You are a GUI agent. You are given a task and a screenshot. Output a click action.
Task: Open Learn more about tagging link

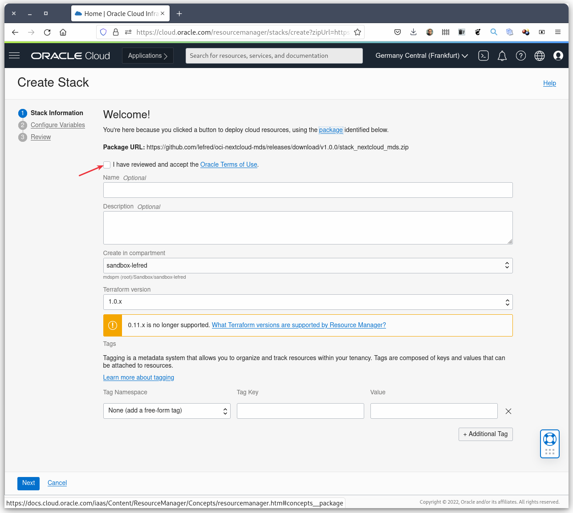(x=138, y=377)
